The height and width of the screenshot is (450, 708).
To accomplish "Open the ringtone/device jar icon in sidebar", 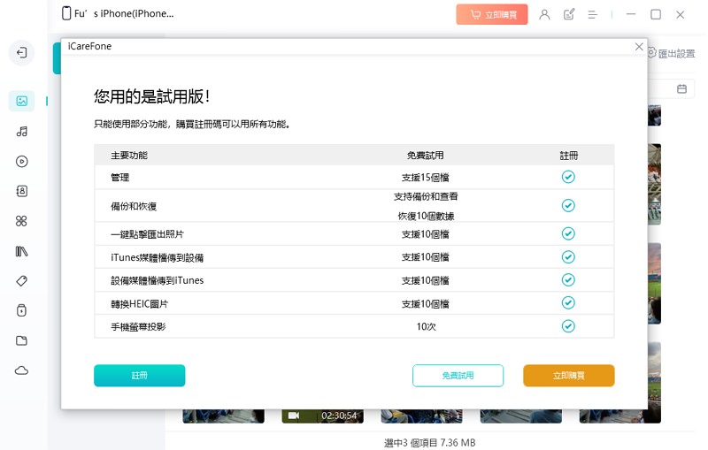I will [x=21, y=310].
